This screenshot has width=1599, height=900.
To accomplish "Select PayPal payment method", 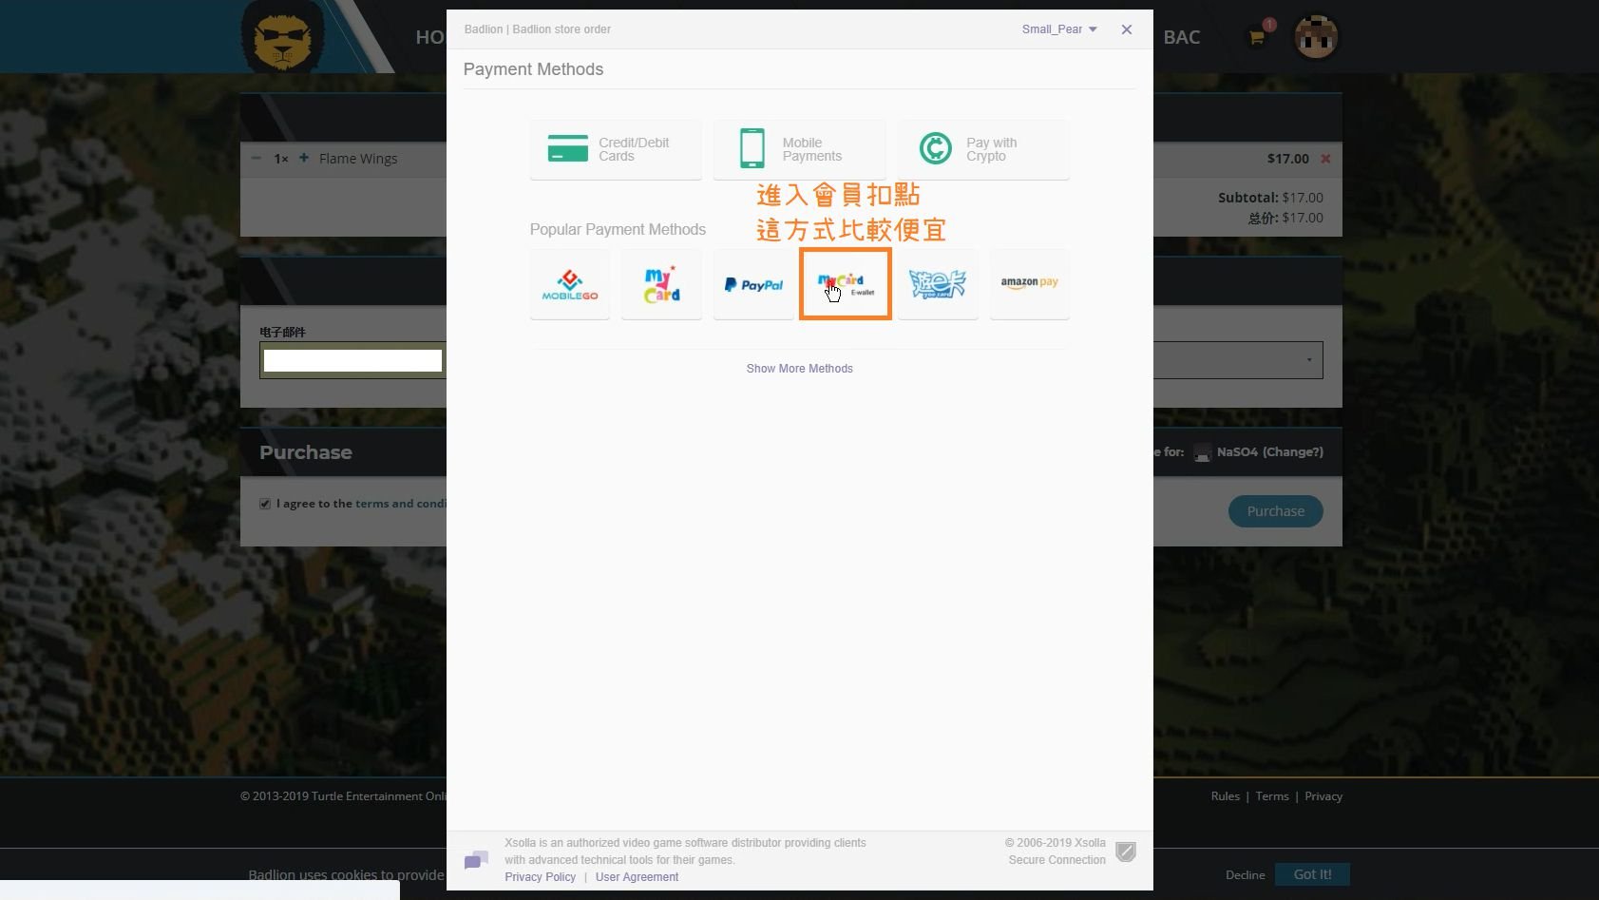I will pos(753,284).
